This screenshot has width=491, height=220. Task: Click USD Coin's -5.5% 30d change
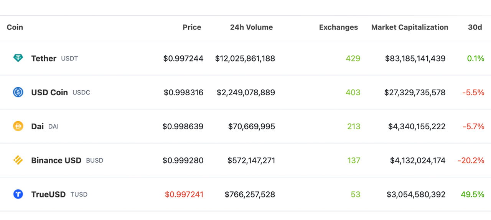tap(473, 93)
